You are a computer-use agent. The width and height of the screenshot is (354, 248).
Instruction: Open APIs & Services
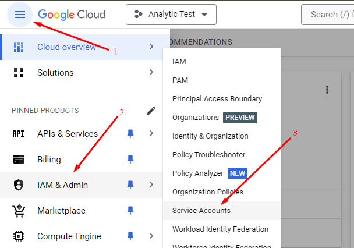pyautogui.click(x=68, y=134)
